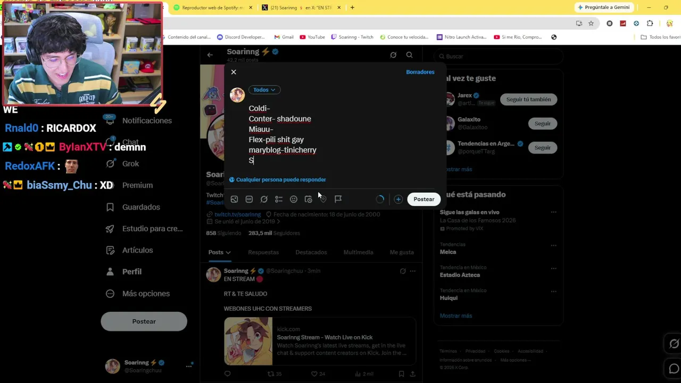The height and width of the screenshot is (383, 681).
Task: Bookmark this page with the star icon
Action: click(591, 23)
